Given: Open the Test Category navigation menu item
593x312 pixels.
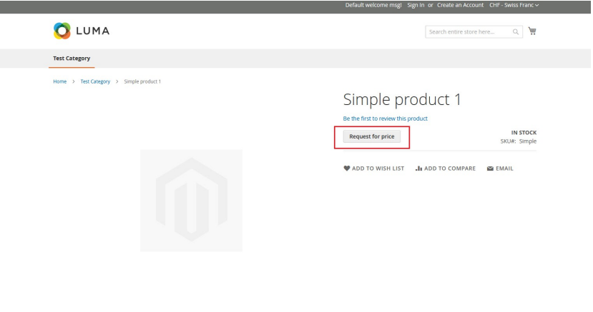Looking at the screenshot, I should (72, 59).
